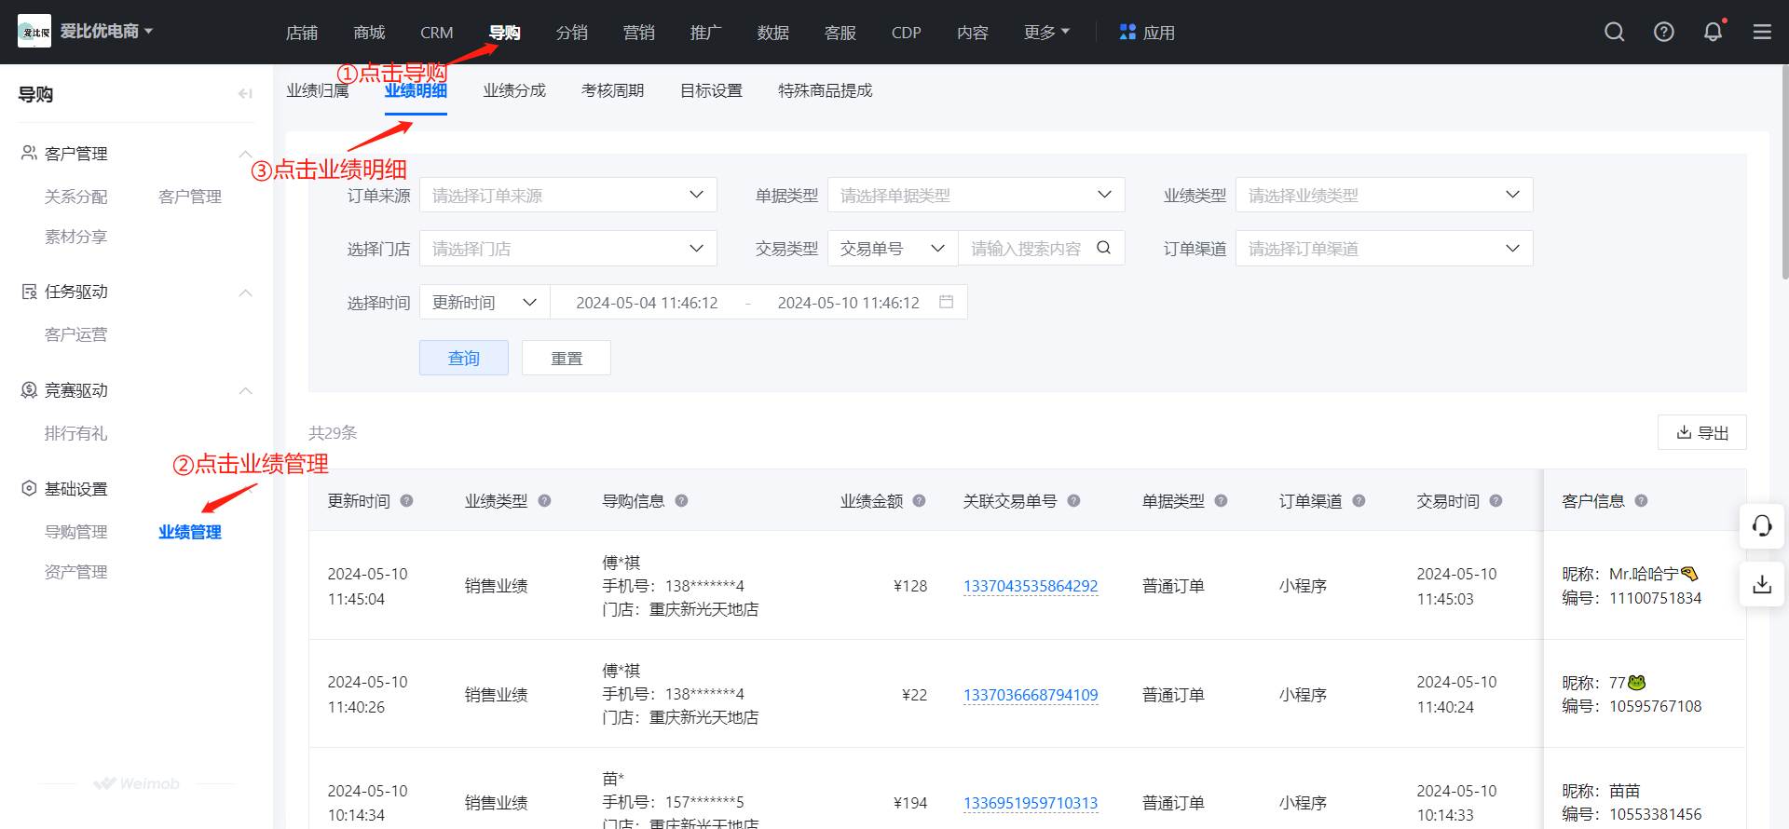Open the 订单渠道 filter dropdown
The image size is (1789, 829).
point(1384,249)
